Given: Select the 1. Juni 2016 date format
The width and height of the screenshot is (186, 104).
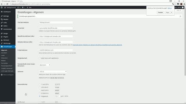Looking at the screenshot, I should pos(40,84).
